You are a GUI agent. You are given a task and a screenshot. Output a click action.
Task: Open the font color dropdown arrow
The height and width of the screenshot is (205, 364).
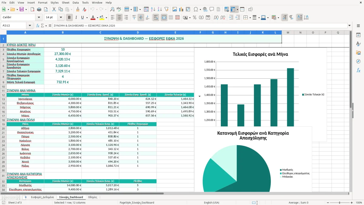(x=97, y=18)
